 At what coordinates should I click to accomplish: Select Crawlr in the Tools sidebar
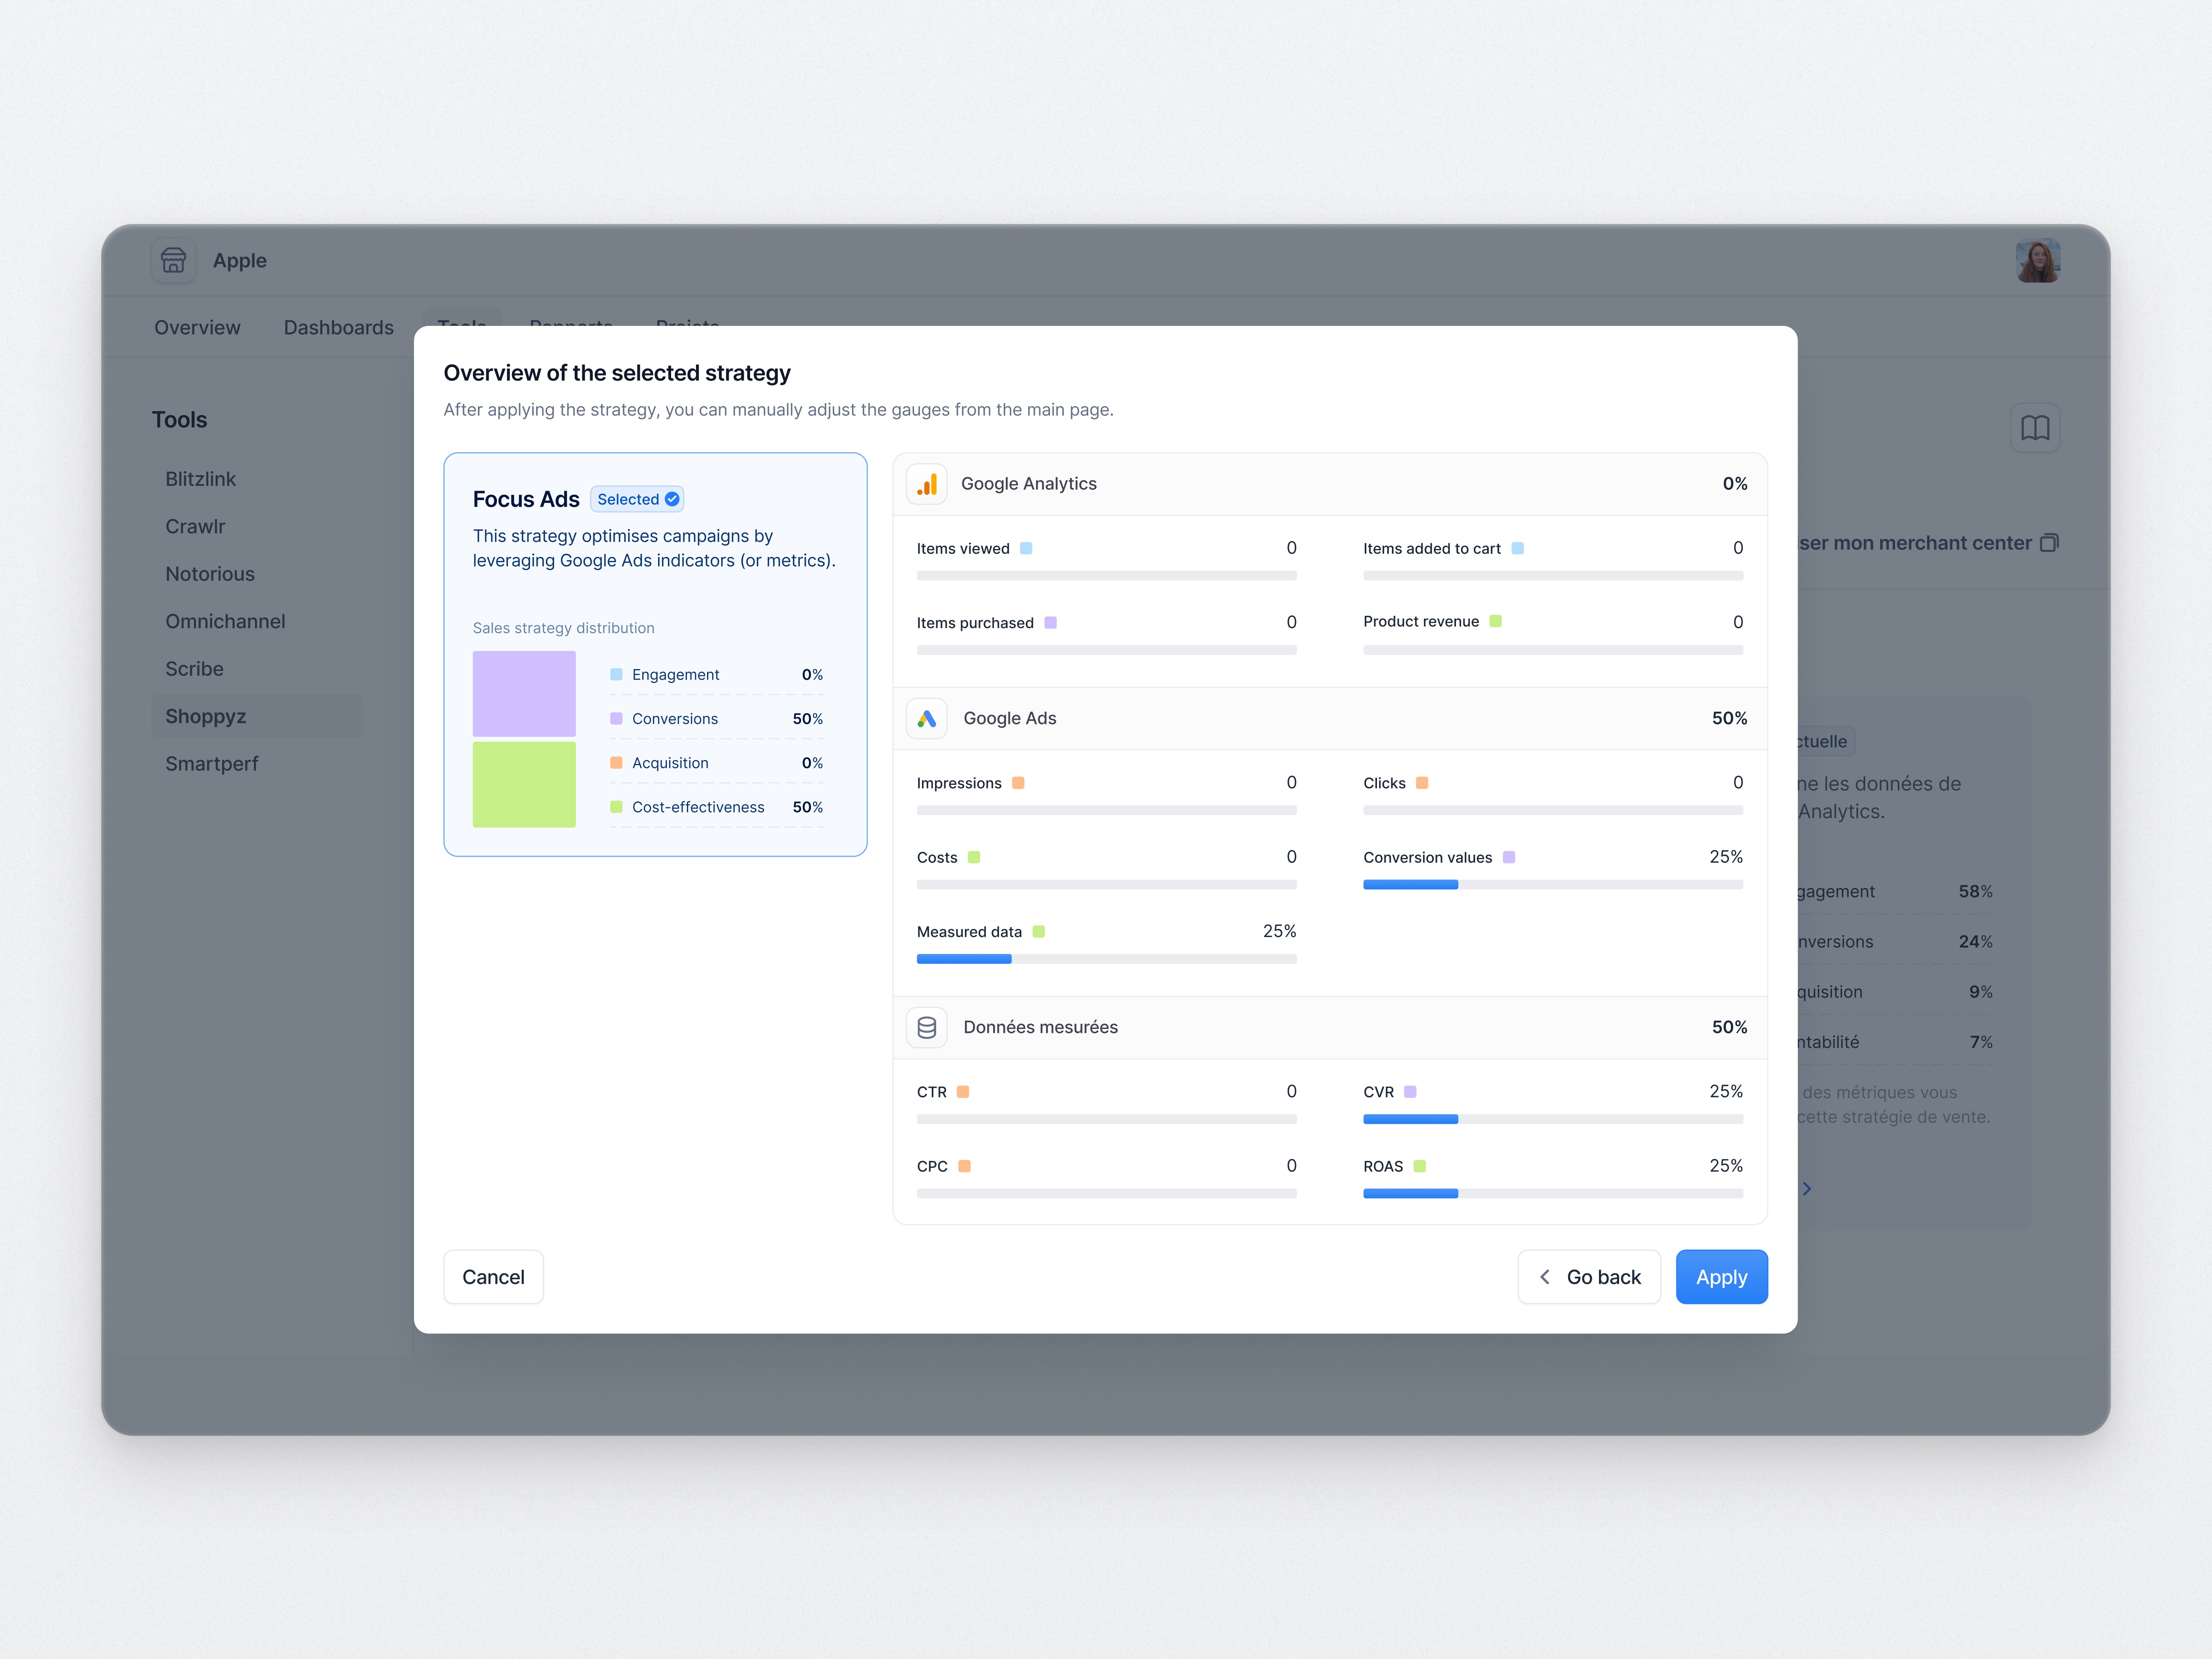195,527
